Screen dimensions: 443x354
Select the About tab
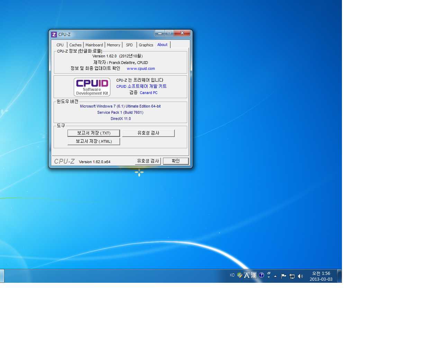click(162, 45)
